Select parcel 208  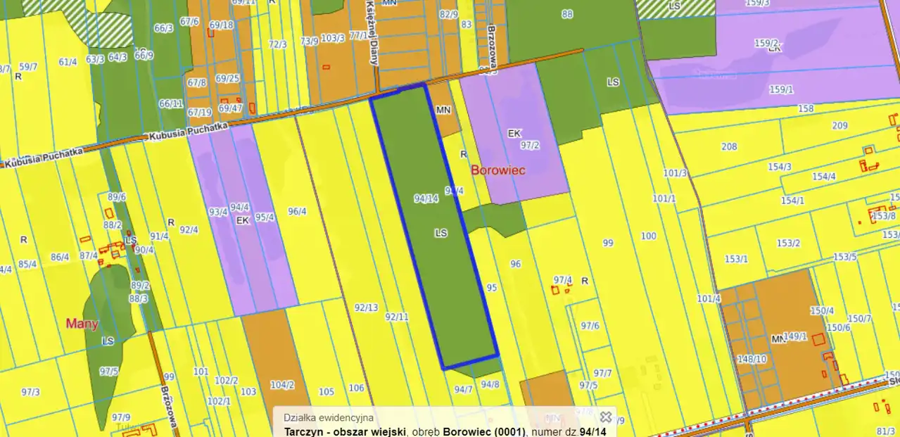coord(729,146)
